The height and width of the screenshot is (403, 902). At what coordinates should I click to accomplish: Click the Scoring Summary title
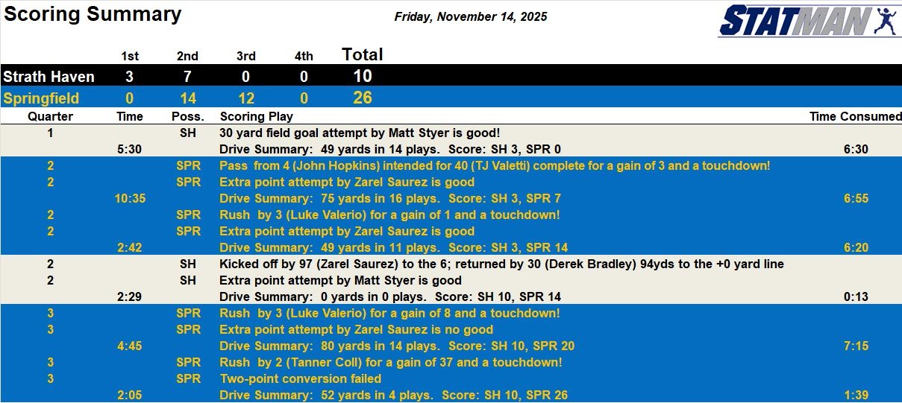pyautogui.click(x=92, y=14)
